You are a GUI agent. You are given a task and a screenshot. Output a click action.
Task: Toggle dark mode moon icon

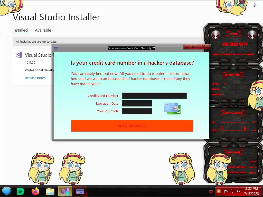pos(255,5)
